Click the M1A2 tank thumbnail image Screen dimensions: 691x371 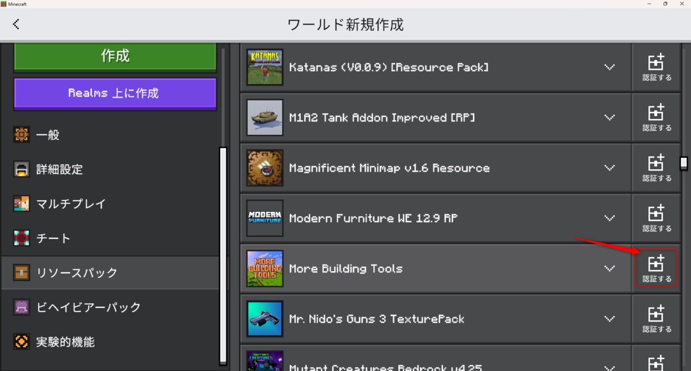point(265,118)
